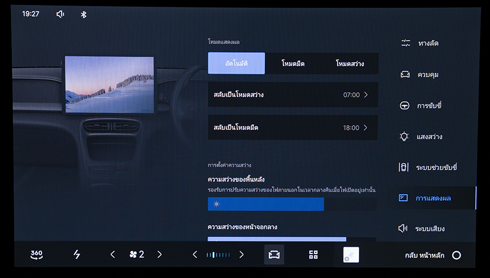Switch to โหมดมืด dark mode
The image size is (490, 278).
pyautogui.click(x=293, y=64)
